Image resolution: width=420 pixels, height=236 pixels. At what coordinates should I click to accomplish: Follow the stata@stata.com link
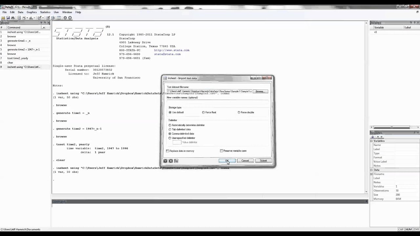pyautogui.click(x=167, y=54)
